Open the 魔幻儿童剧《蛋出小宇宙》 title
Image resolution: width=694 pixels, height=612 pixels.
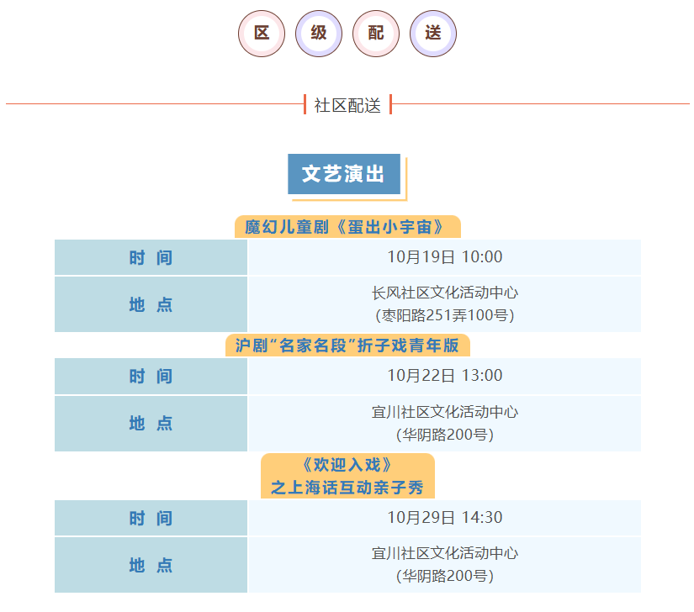tap(347, 227)
